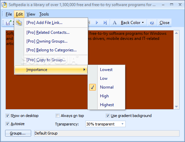Maximize the note window

coord(171,5)
